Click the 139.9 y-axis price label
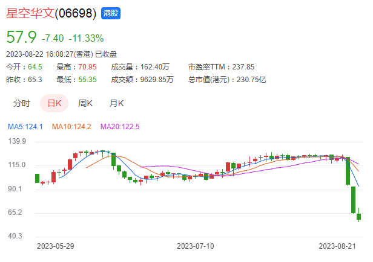The width and height of the screenshot is (373, 262). [x=17, y=141]
